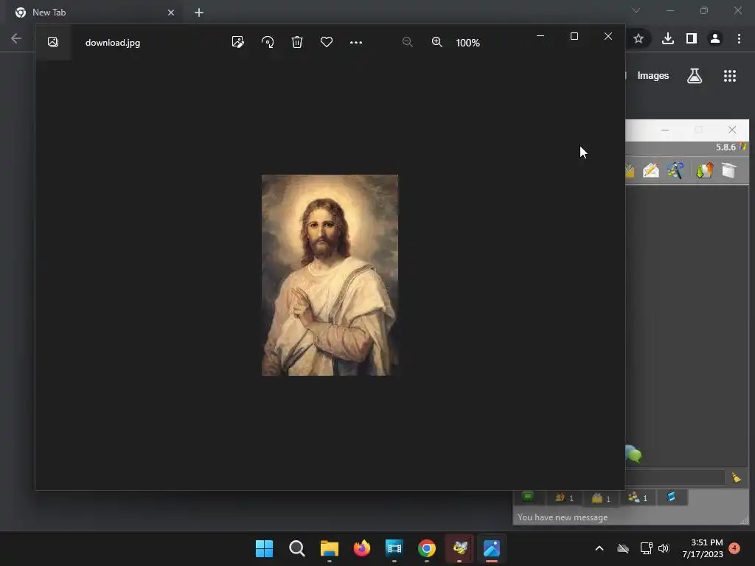This screenshot has width=755, height=566.
Task: Click the cloud sync icon in the system tray
Action: point(623,548)
